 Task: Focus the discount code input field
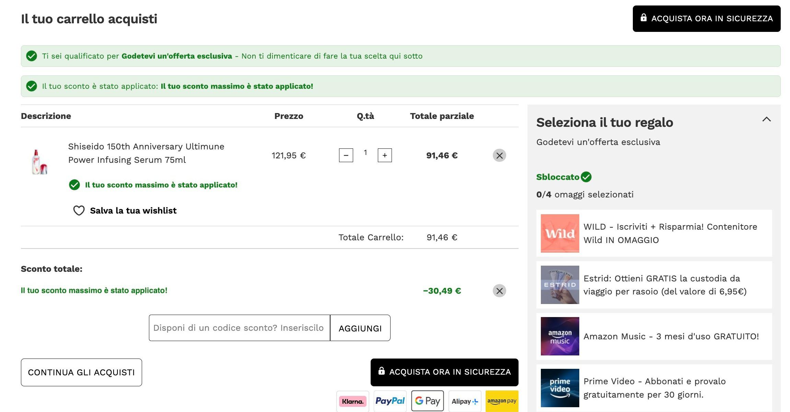tap(240, 328)
